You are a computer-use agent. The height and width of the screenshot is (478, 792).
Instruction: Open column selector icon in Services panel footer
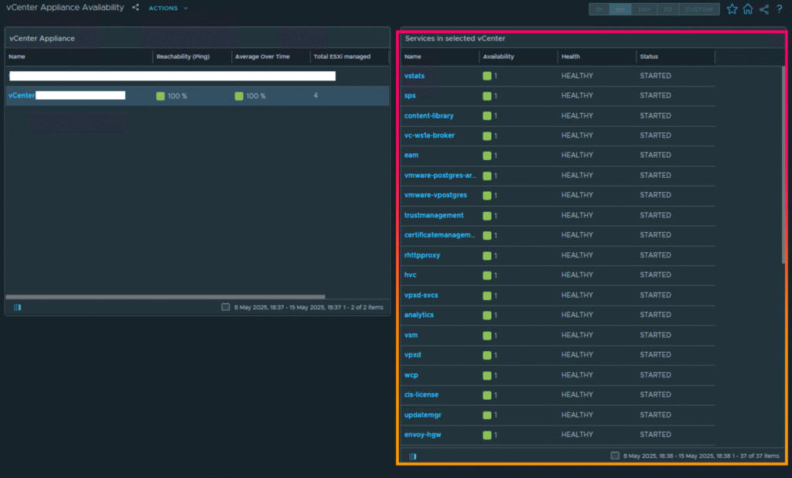(x=413, y=456)
